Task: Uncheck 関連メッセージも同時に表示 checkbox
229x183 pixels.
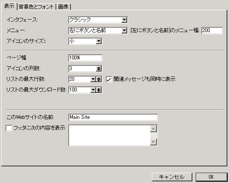Action: click(109, 80)
